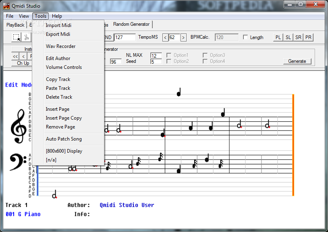Close the Tools menu
Image resolution: width=328 pixels, height=232 pixels.
coord(41,16)
